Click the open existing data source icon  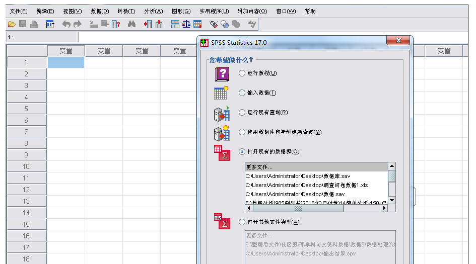click(222, 153)
